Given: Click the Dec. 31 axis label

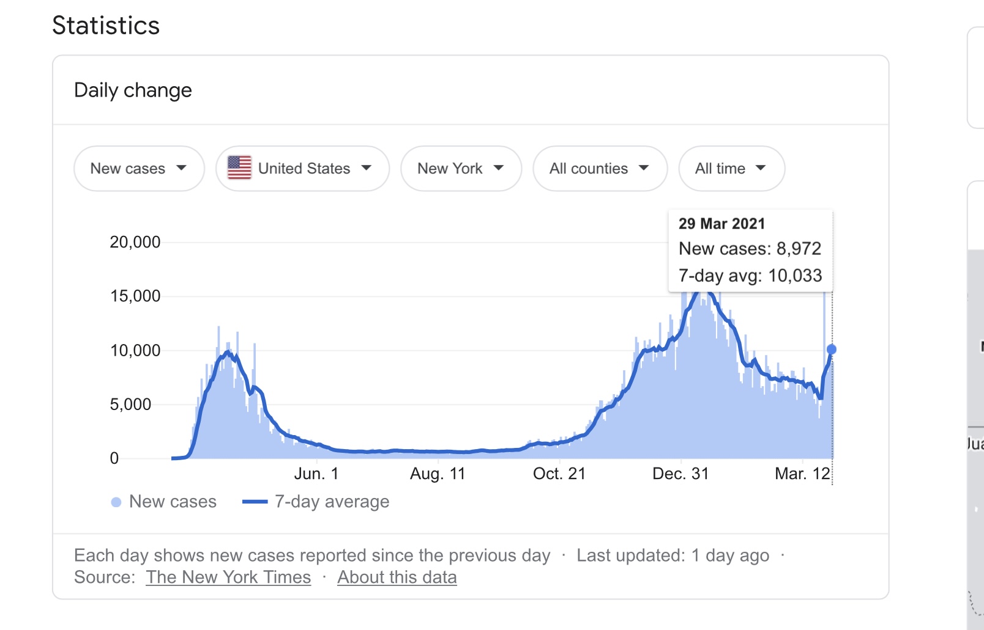Looking at the screenshot, I should (680, 474).
